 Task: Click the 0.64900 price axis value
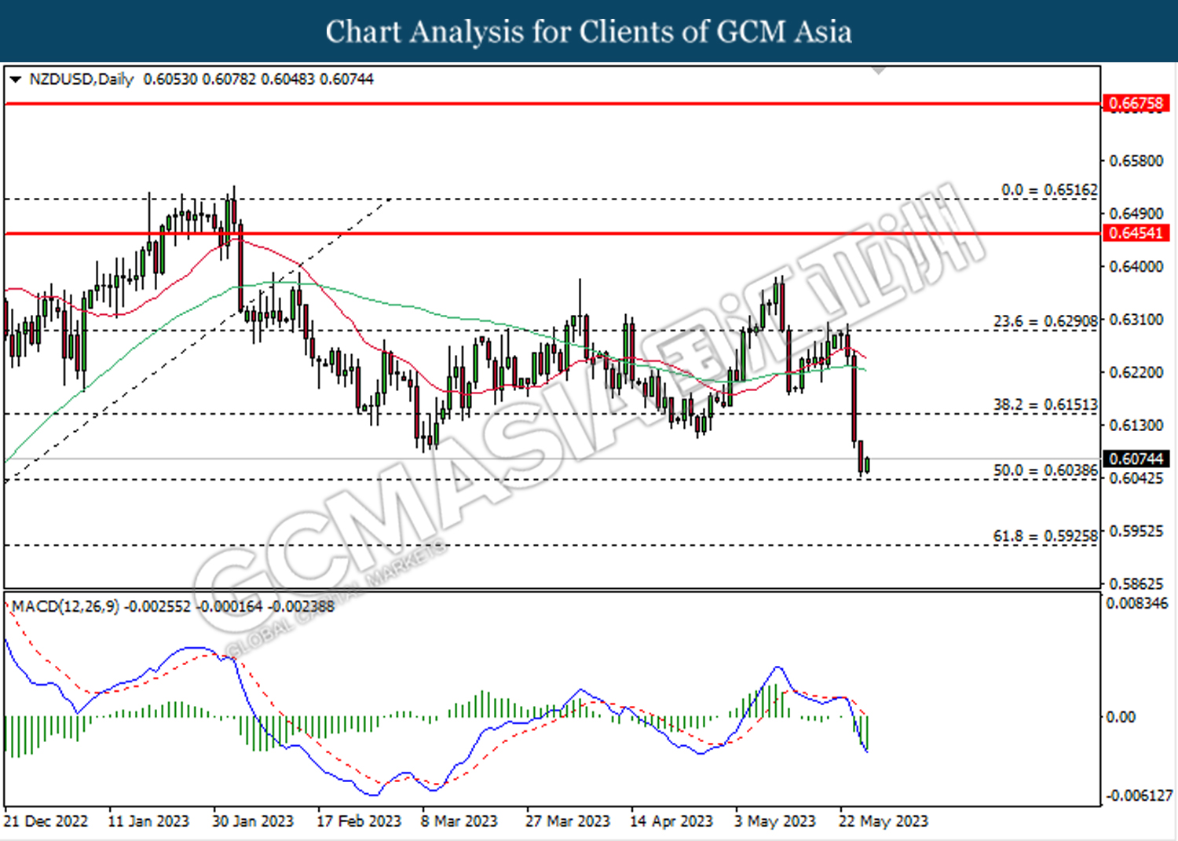[1136, 214]
